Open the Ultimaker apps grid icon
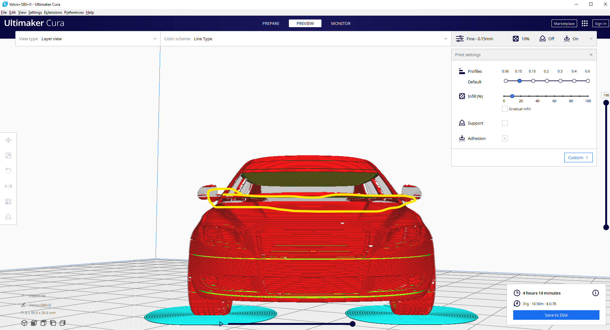This screenshot has height=330, width=610. tap(585, 23)
